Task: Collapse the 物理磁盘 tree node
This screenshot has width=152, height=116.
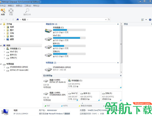Action: point(1,64)
